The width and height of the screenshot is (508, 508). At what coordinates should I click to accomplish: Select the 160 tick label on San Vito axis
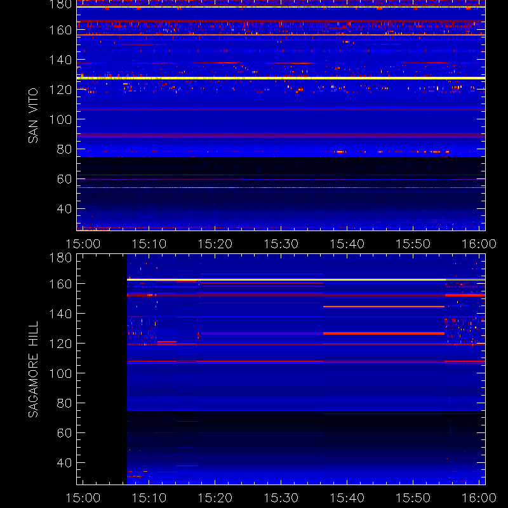click(x=60, y=30)
